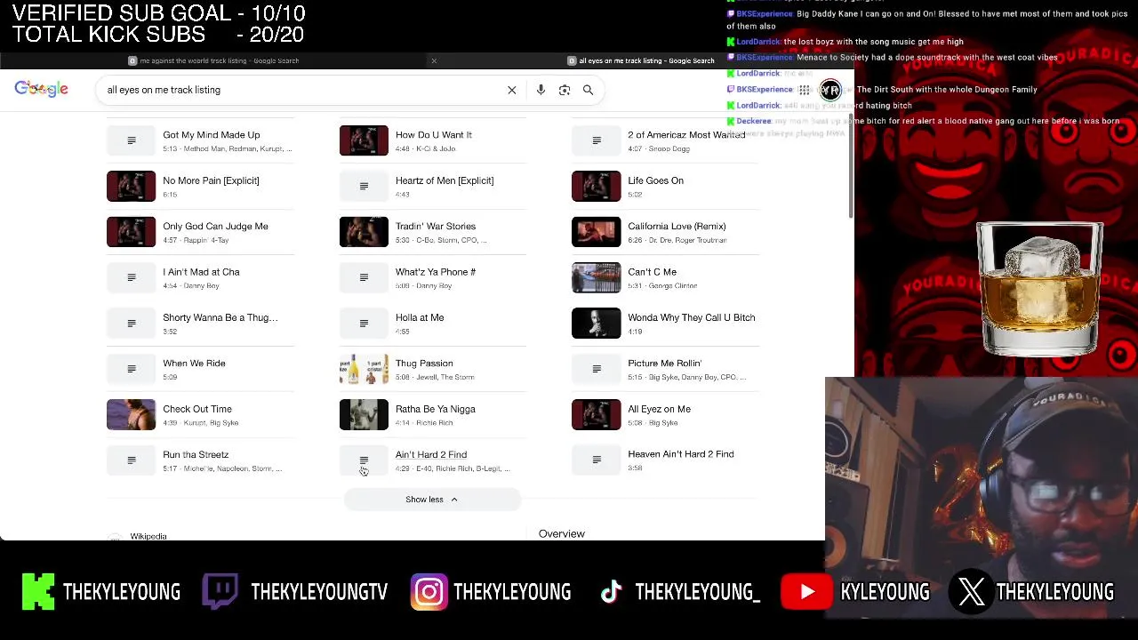The image size is (1138, 640).
Task: Click list icon beside I Ain't Mad at Cha
Action: pyautogui.click(x=131, y=277)
